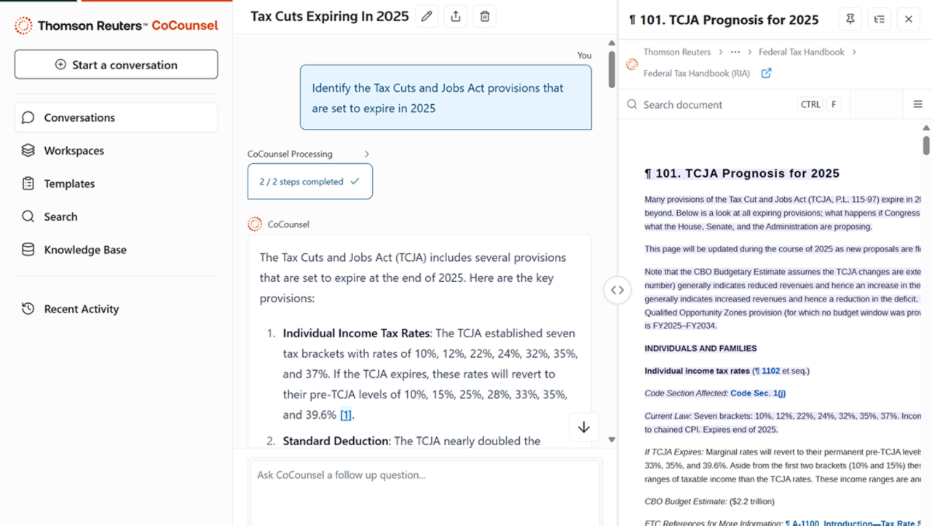This screenshot has height=526, width=932.
Task: Click the Templates clipboard icon
Action: 28,184
